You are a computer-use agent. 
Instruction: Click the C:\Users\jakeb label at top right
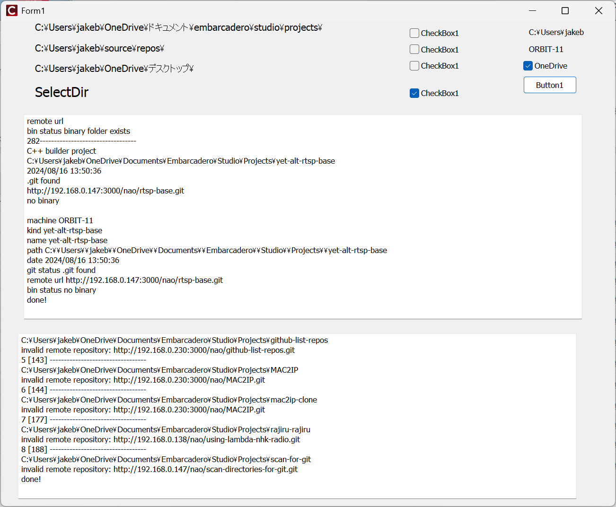pyautogui.click(x=556, y=33)
